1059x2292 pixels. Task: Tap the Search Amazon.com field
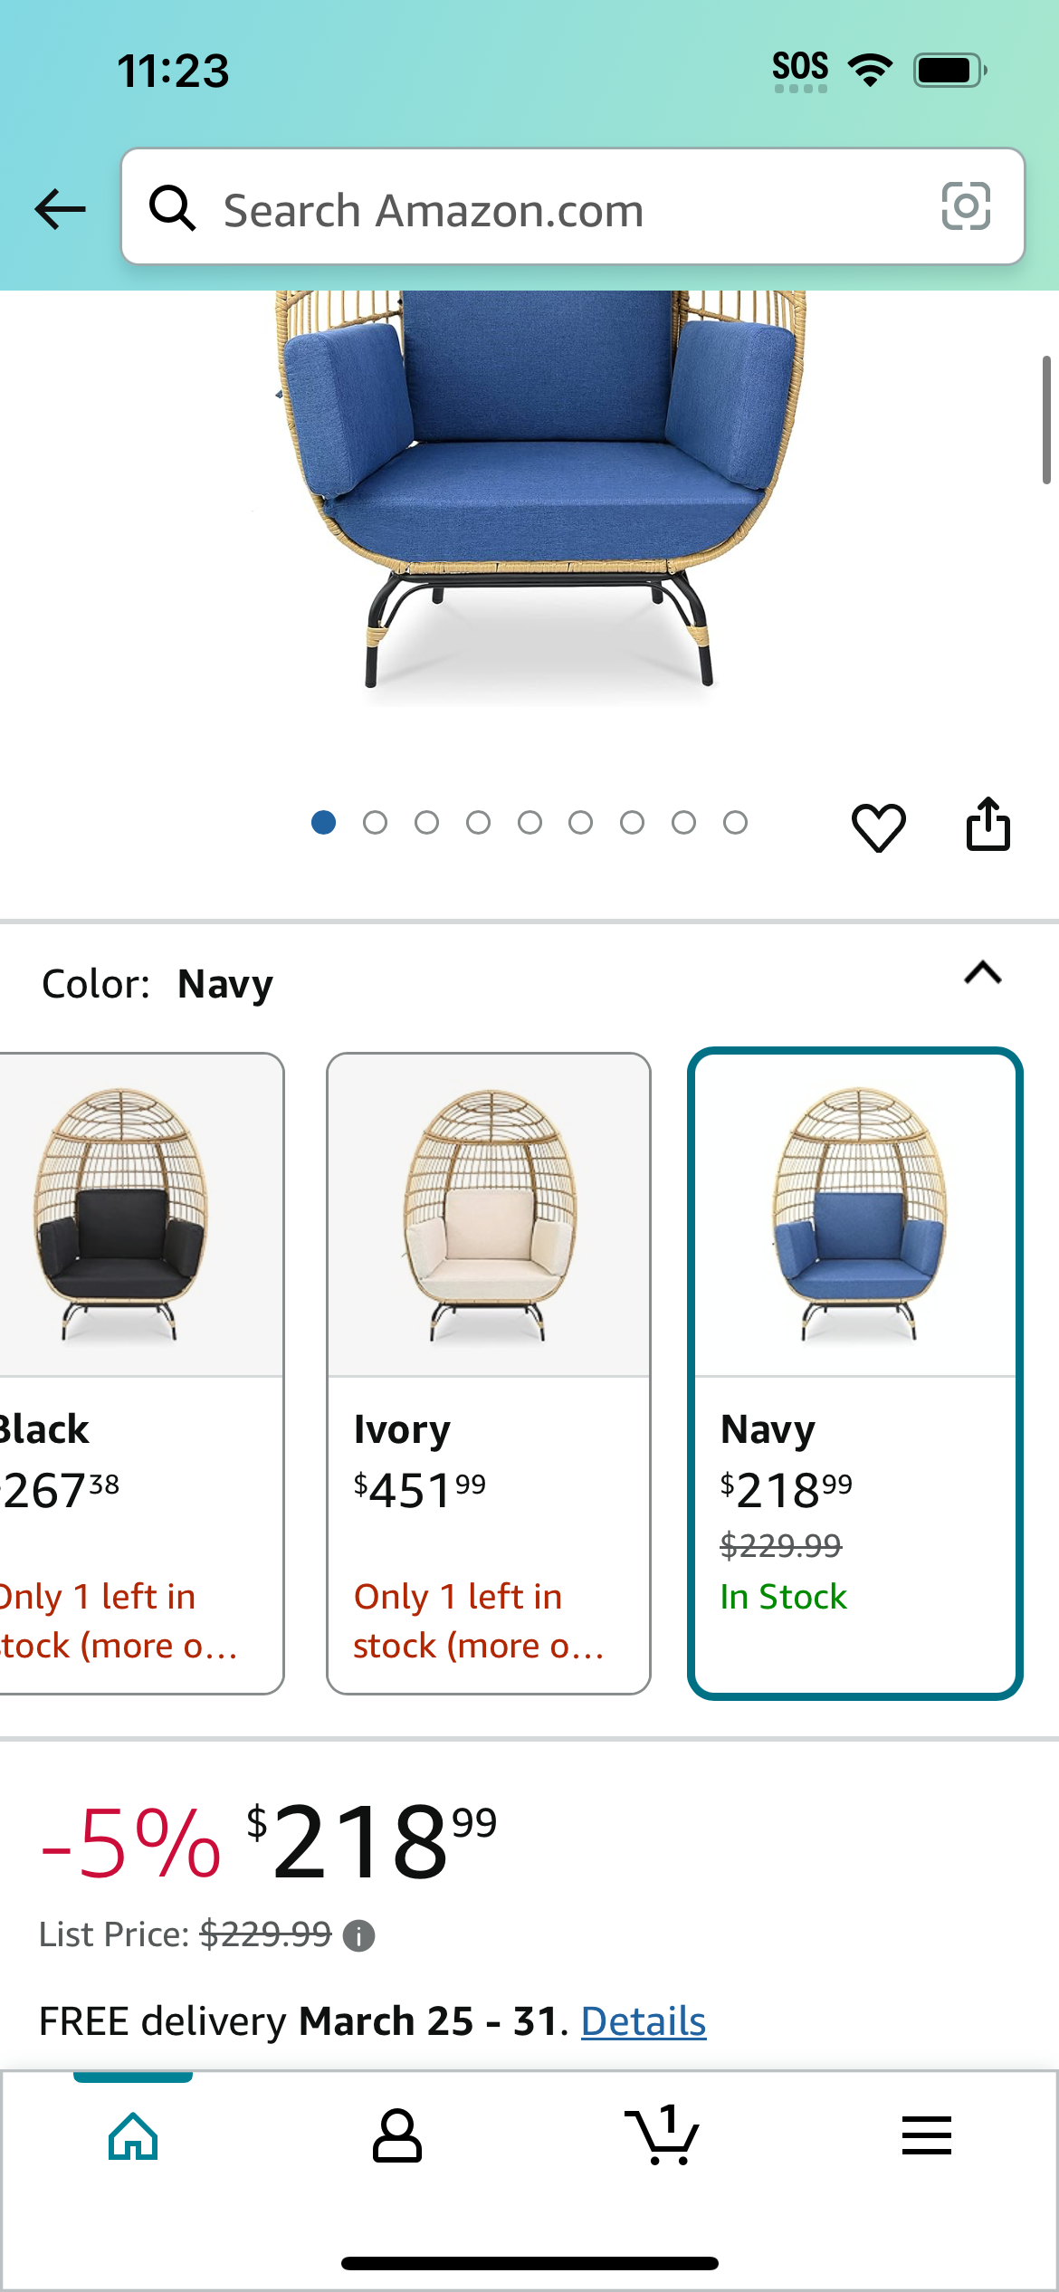coord(573,206)
